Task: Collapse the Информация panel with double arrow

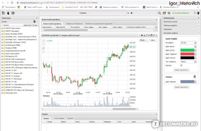Action: [199, 18]
